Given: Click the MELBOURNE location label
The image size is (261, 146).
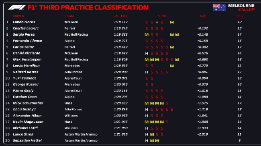Looking at the screenshot, I should (241, 6).
